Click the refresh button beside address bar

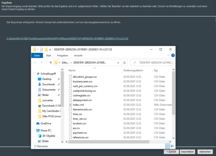(124, 62)
